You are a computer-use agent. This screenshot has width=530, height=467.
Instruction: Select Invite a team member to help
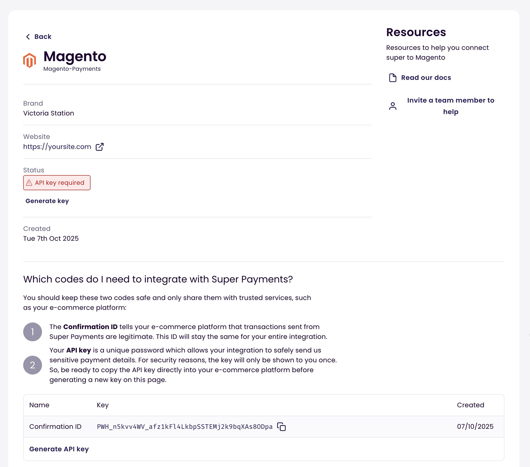[450, 106]
